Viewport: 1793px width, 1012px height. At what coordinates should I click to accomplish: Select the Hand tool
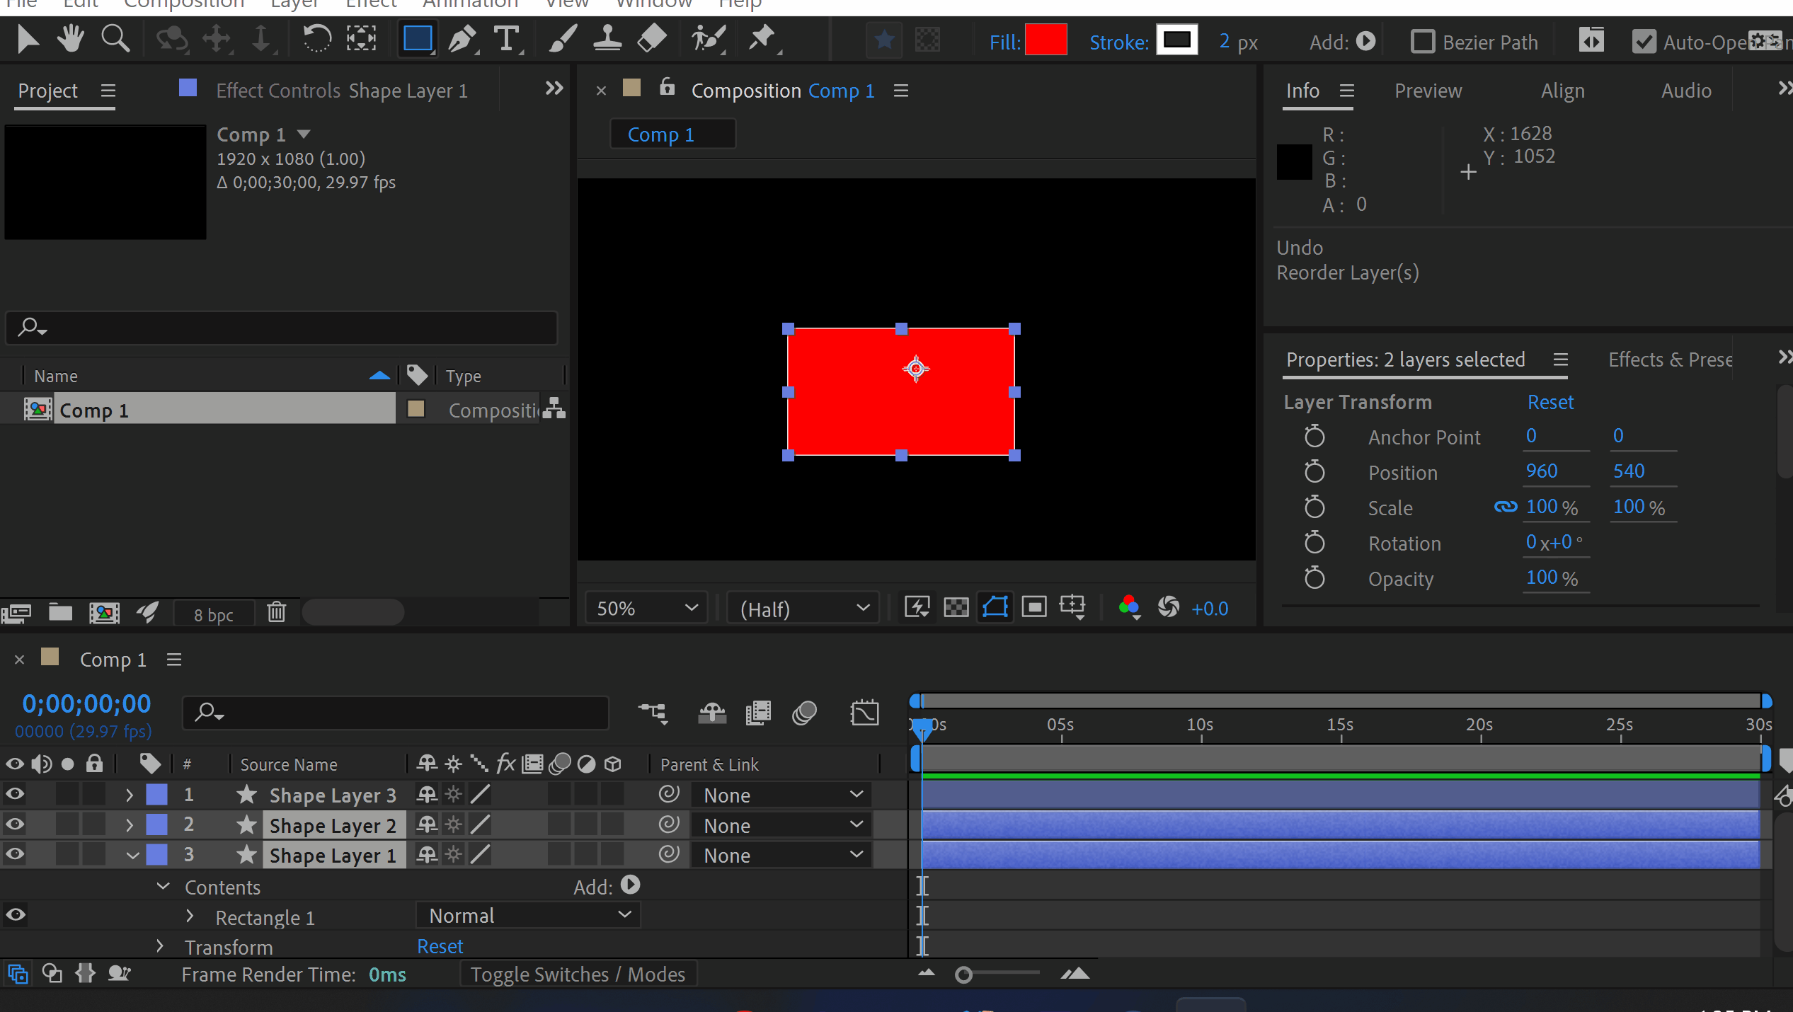[x=71, y=39]
